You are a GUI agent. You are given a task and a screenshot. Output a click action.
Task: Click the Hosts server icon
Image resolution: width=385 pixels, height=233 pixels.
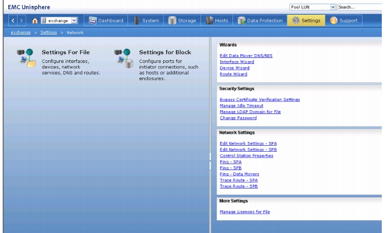(209, 21)
